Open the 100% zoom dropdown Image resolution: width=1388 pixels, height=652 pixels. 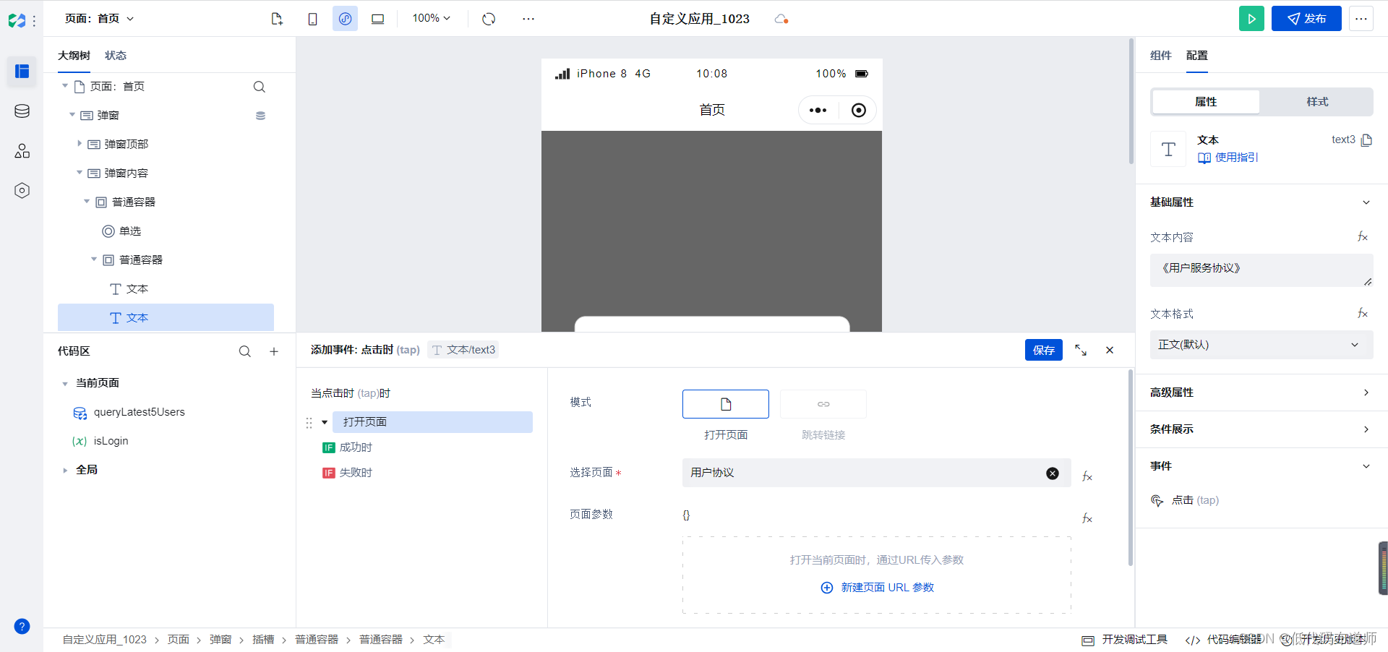(x=432, y=18)
